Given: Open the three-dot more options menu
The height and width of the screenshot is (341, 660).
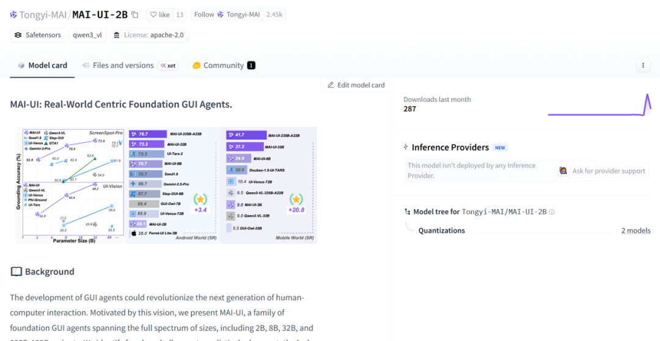Looking at the screenshot, I should (x=642, y=65).
